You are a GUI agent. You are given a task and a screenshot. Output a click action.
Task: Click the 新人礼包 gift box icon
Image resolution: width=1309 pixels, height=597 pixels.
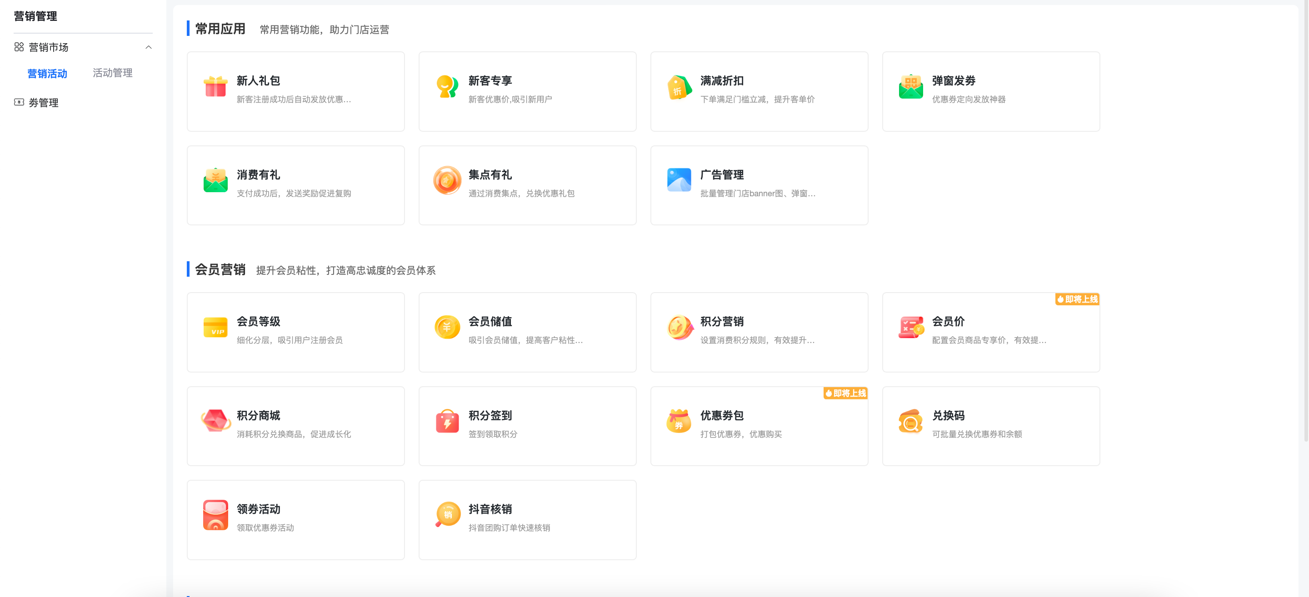pyautogui.click(x=215, y=86)
